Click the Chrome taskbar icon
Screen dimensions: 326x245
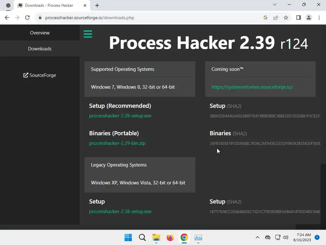click(x=184, y=237)
